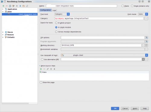Remove the selected Before launch task

coord(44,69)
